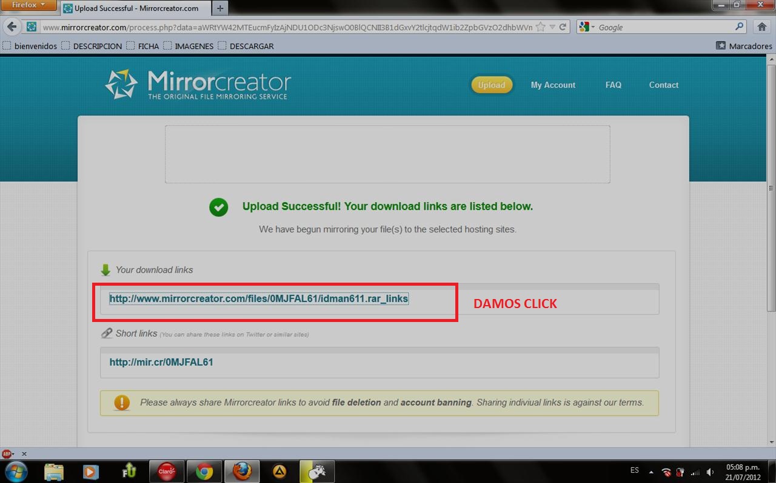Image resolution: width=776 pixels, height=483 pixels.
Task: Click the orange warning exclamation icon
Action: (x=122, y=402)
